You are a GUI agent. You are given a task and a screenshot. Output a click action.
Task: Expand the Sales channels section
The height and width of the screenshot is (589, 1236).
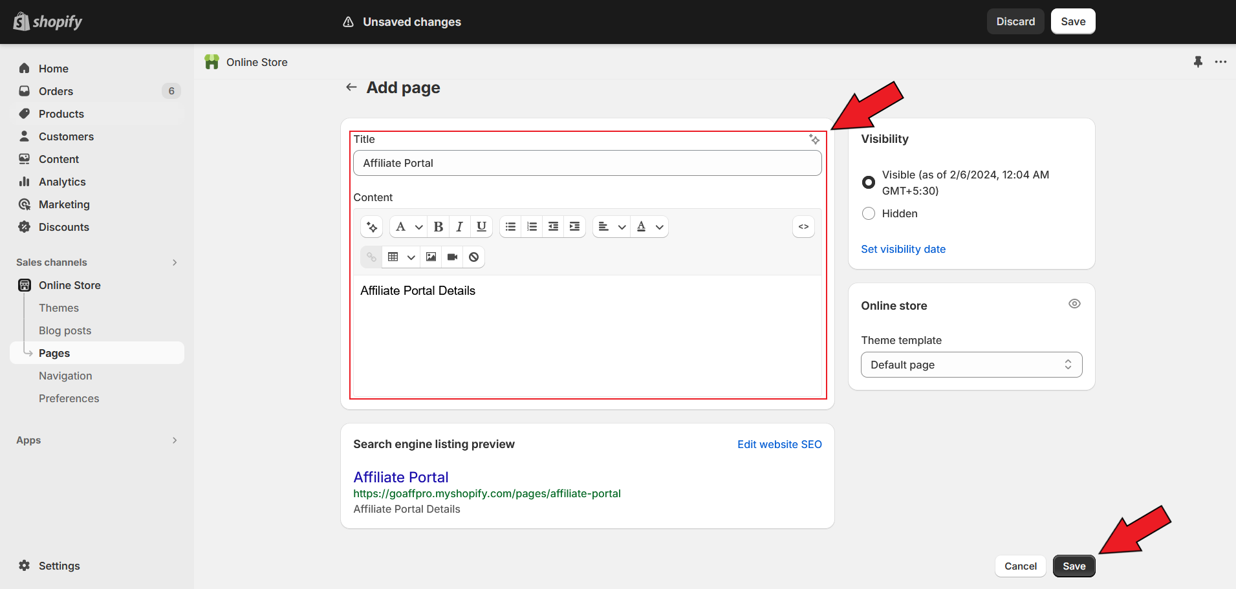174,262
